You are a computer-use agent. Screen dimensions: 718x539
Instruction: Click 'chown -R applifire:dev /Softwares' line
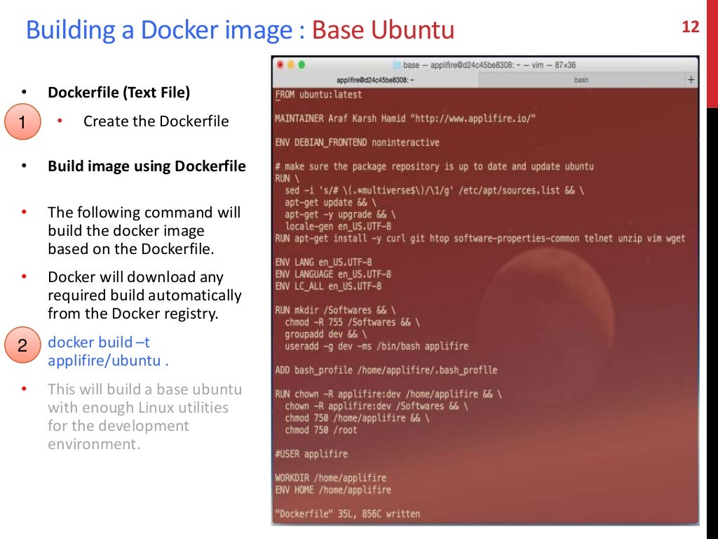[376, 406]
